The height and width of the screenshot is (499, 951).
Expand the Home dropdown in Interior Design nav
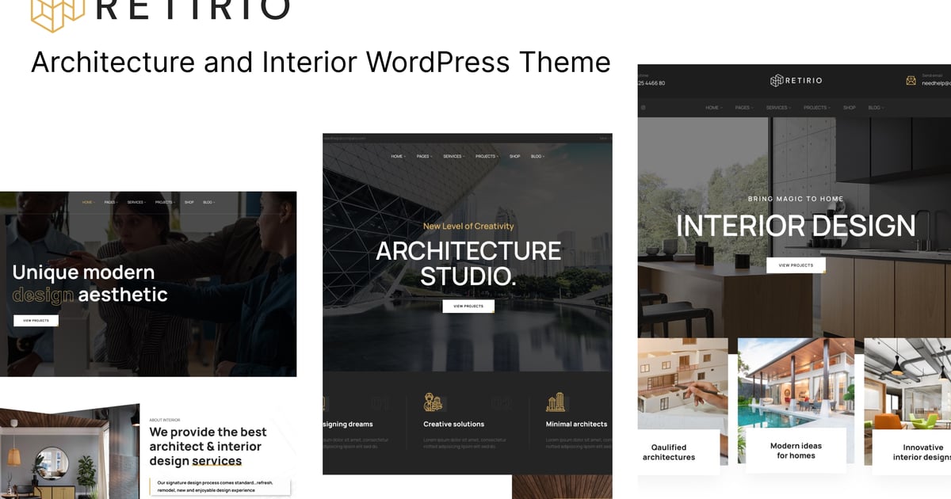(x=712, y=108)
